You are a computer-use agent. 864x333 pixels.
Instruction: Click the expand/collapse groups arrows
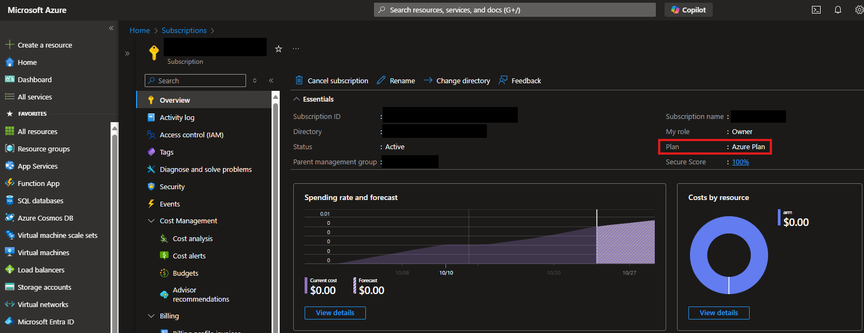coord(255,81)
